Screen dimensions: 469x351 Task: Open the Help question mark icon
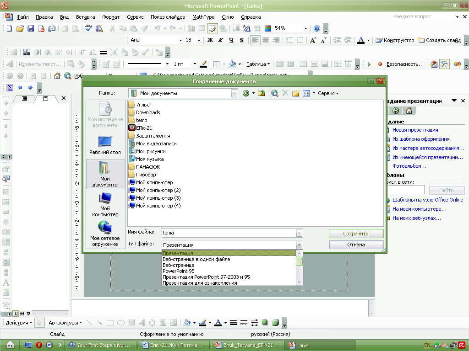coord(317,28)
